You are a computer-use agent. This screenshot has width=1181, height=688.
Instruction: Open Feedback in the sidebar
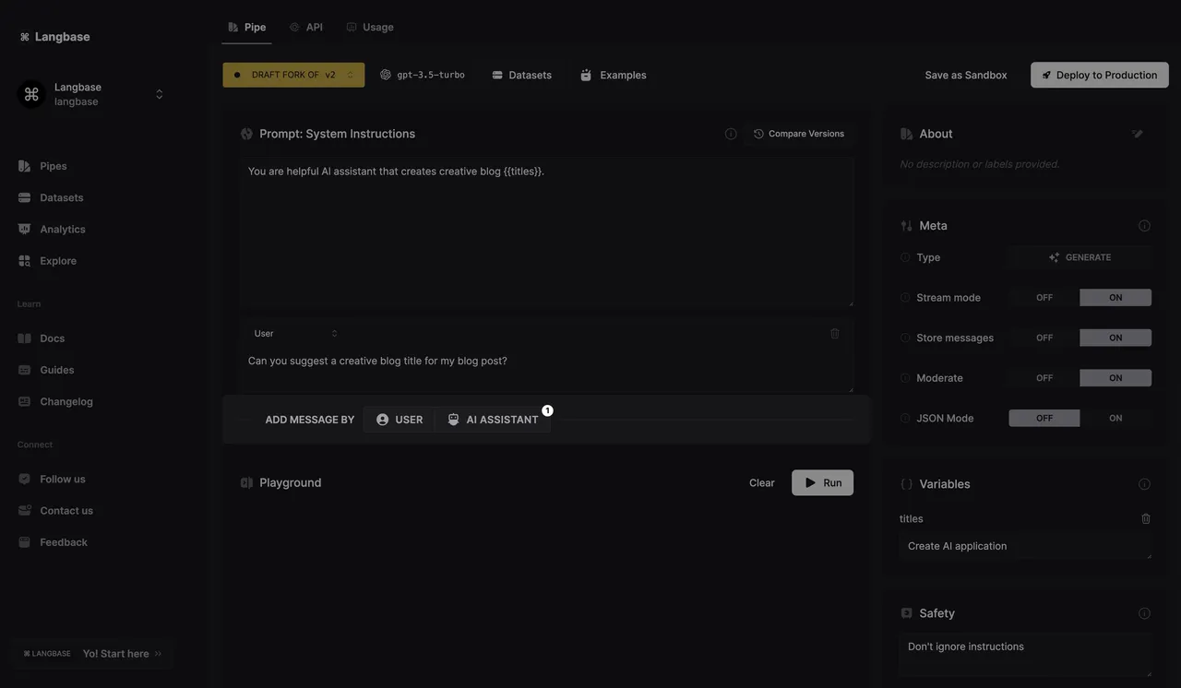[x=63, y=542]
